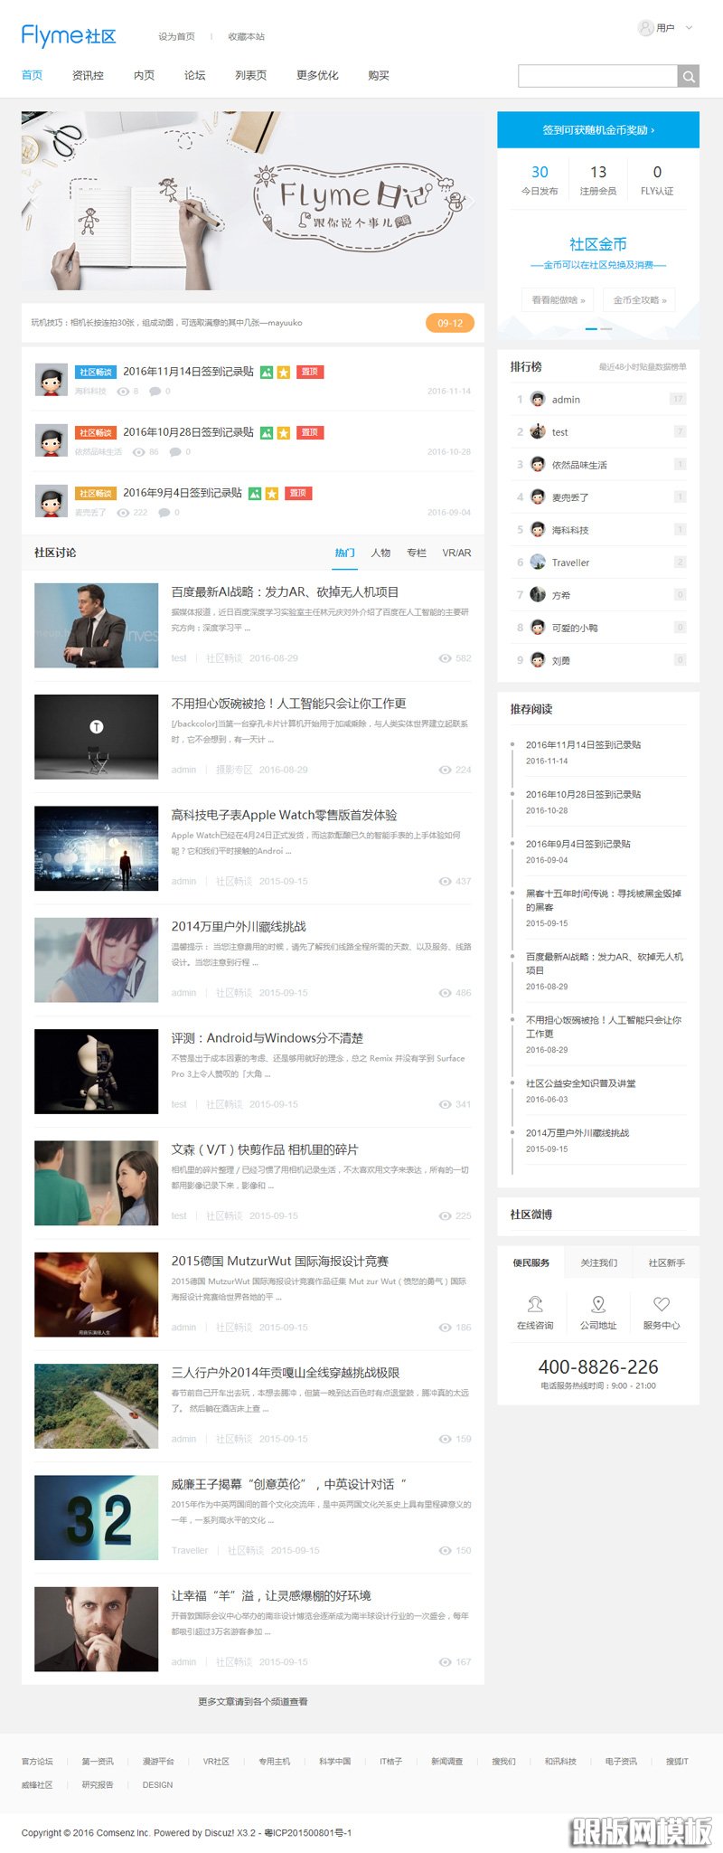The image size is (723, 1853).
Task: Click the 官方论坛 footer link
Action: click(37, 1762)
